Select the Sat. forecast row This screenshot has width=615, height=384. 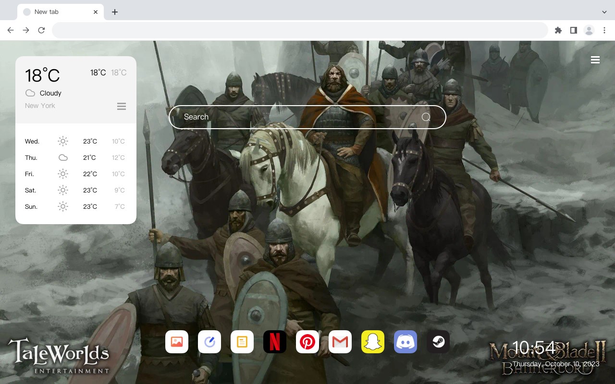coord(75,190)
